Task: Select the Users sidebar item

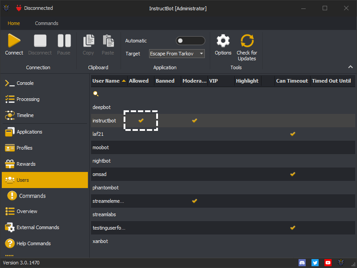Action: pyautogui.click(x=45, y=180)
